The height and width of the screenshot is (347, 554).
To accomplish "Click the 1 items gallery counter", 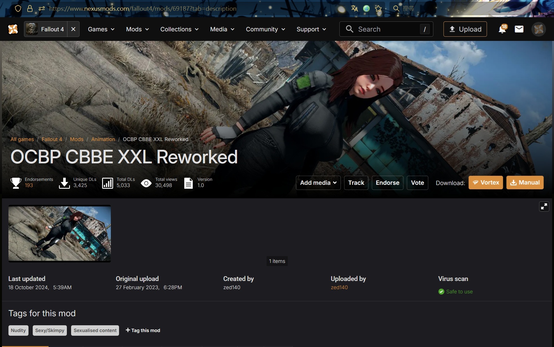I will (x=277, y=261).
